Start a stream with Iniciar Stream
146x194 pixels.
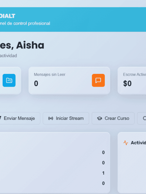click(66, 118)
